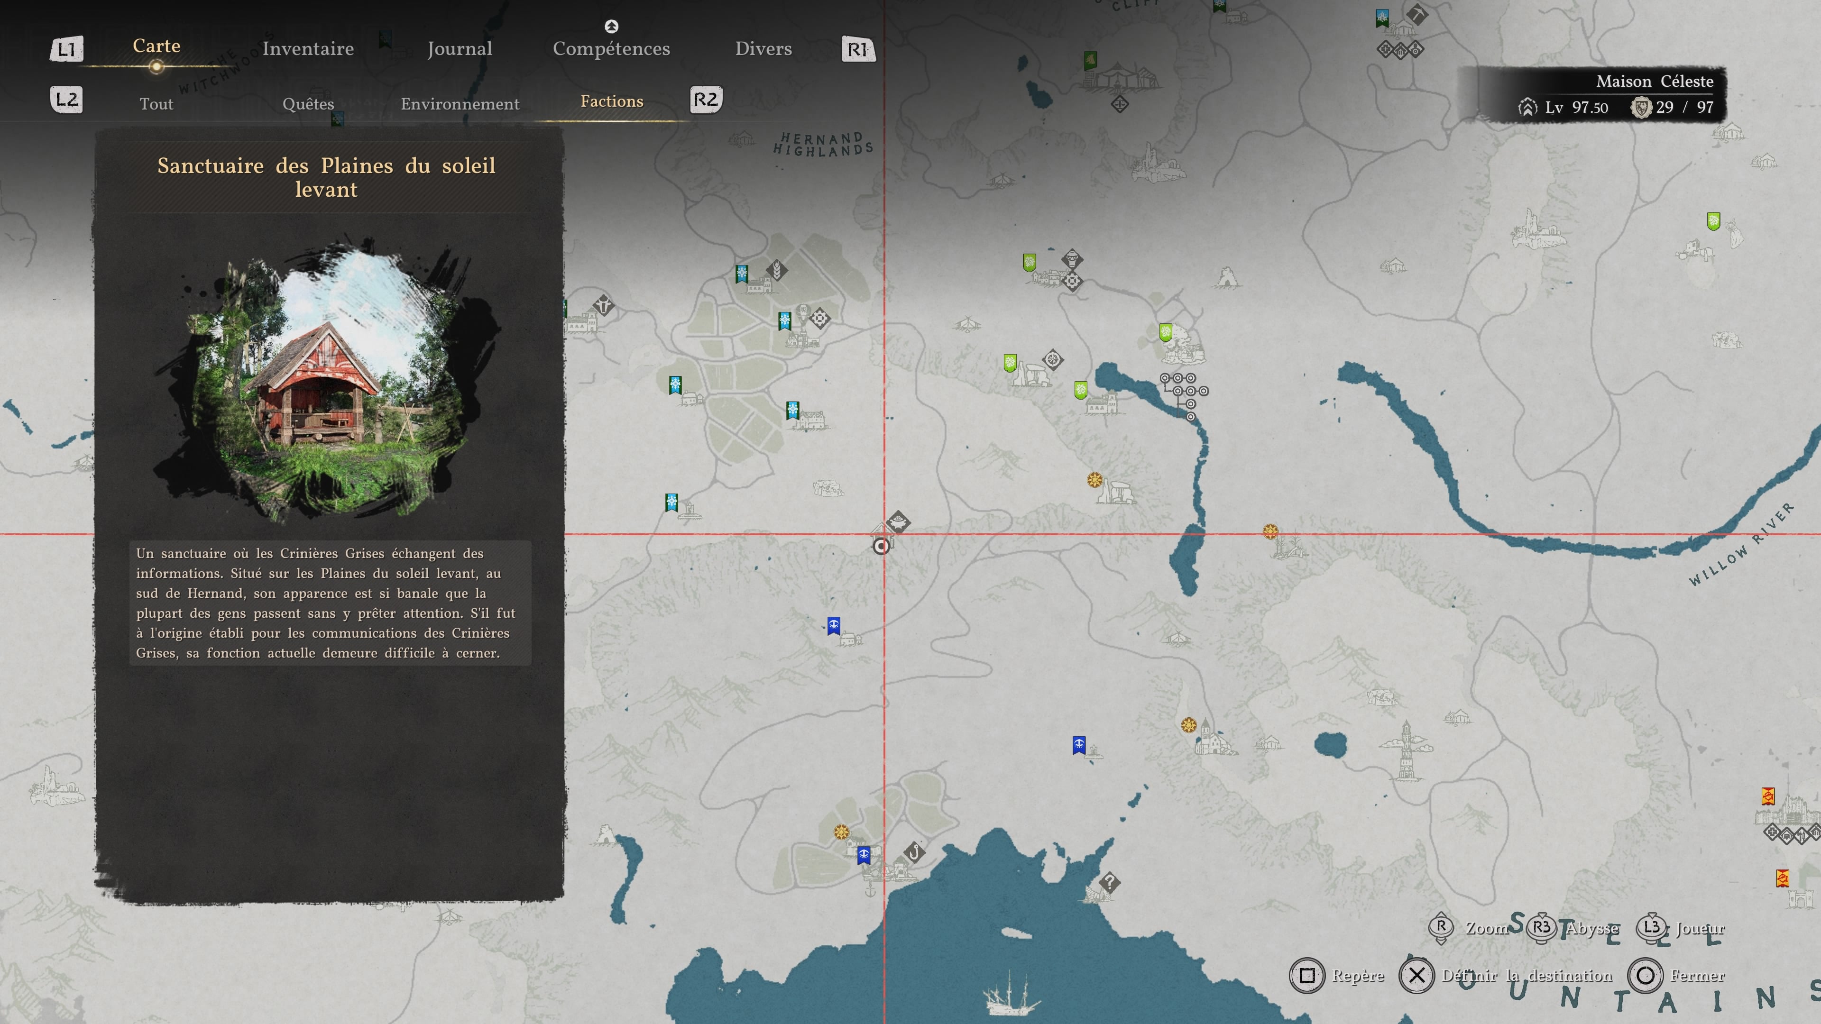Click the R1 next-tab button
Image resolution: width=1821 pixels, height=1024 pixels.
coord(858,49)
